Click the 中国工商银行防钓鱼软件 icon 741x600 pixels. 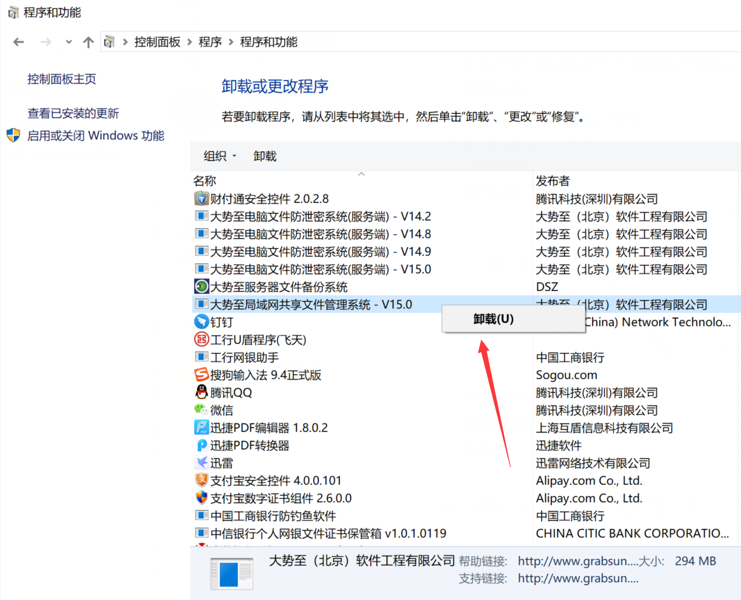[202, 516]
